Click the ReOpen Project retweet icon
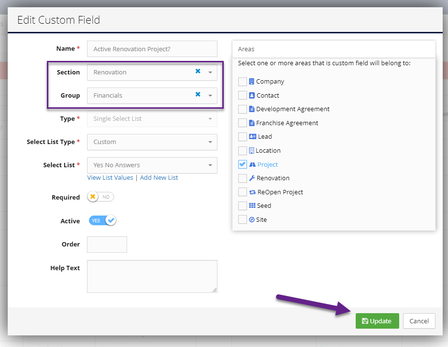The image size is (448, 347). tap(252, 192)
